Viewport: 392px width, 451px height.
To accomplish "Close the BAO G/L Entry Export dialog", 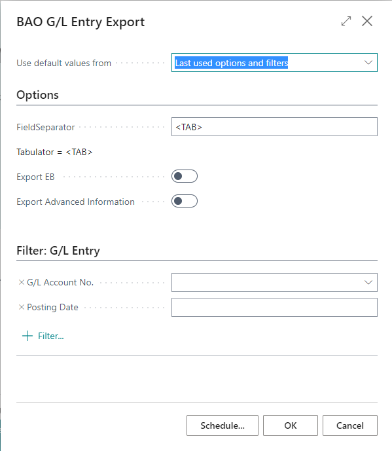I will 367,21.
